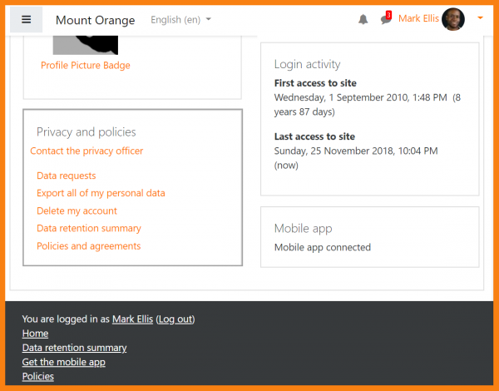Click Mark Ellis profile avatar picture
499x391 pixels.
(x=453, y=19)
